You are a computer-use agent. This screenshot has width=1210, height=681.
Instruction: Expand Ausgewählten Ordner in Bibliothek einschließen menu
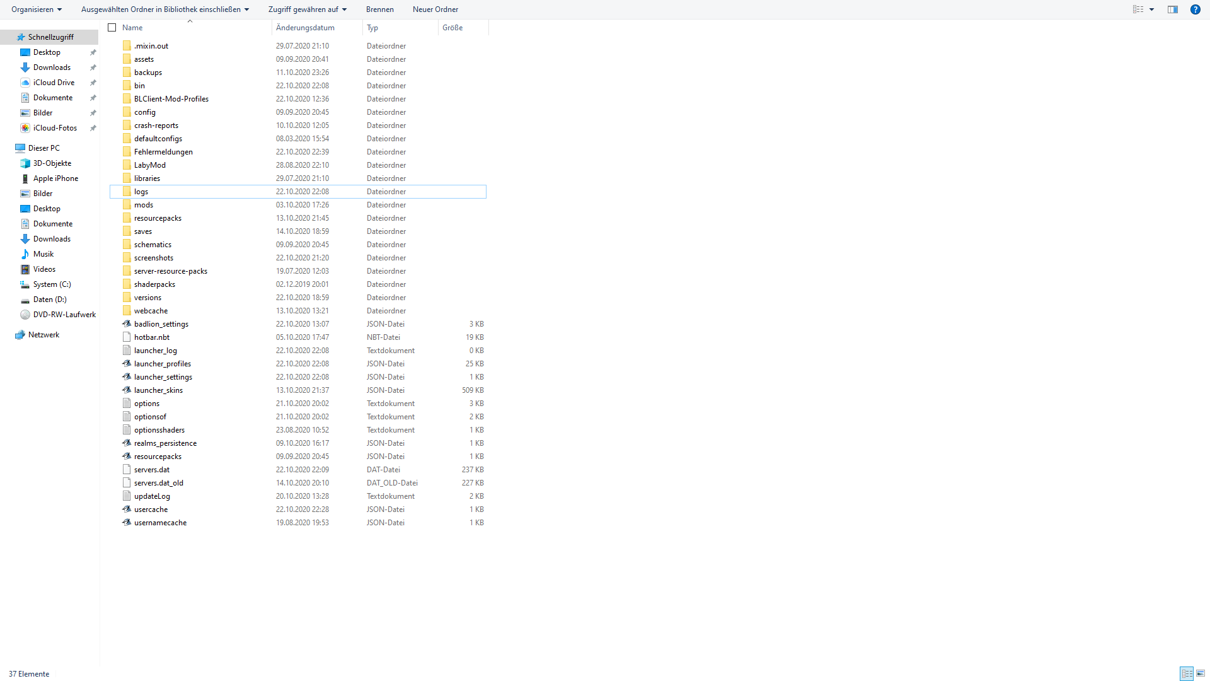(x=165, y=9)
